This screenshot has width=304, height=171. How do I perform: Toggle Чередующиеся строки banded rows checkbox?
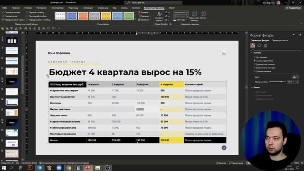[3, 19]
